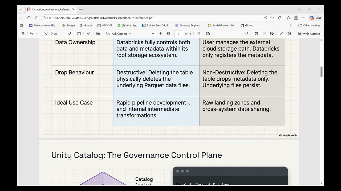Click the page number field showing 3
341x191 pixels.
point(179,34)
